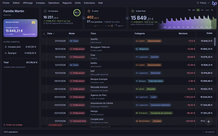Click the Transports en commun category tag
The height and width of the screenshot is (136, 218).
coord(161,113)
